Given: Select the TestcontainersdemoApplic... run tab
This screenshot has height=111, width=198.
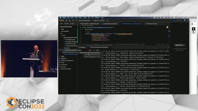Looking at the screenshot, I should point(100,47).
